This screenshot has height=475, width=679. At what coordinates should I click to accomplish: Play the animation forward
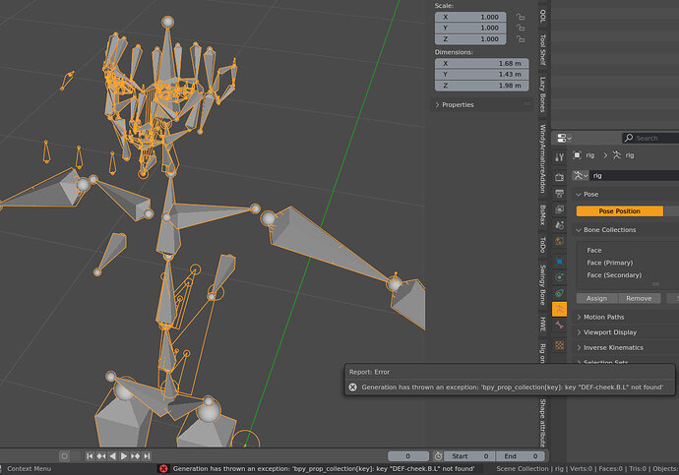coord(124,456)
